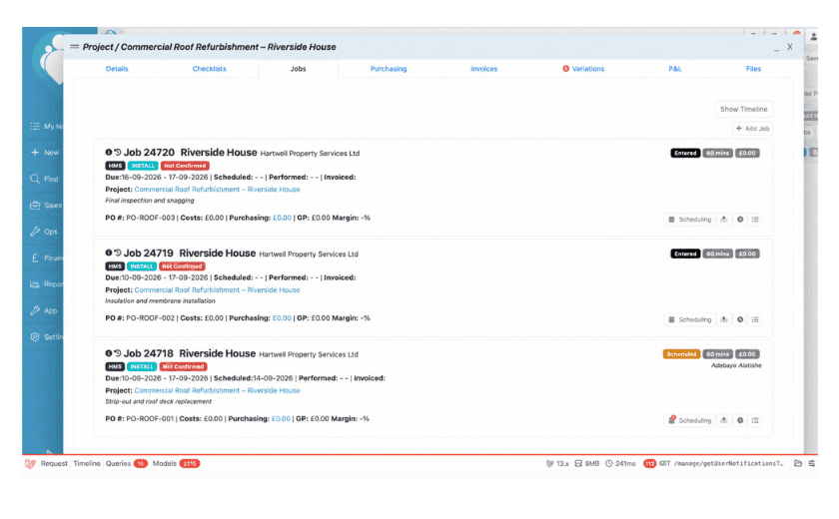Click the HMS tag on Job 24720
This screenshot has height=519, width=839.
point(115,166)
